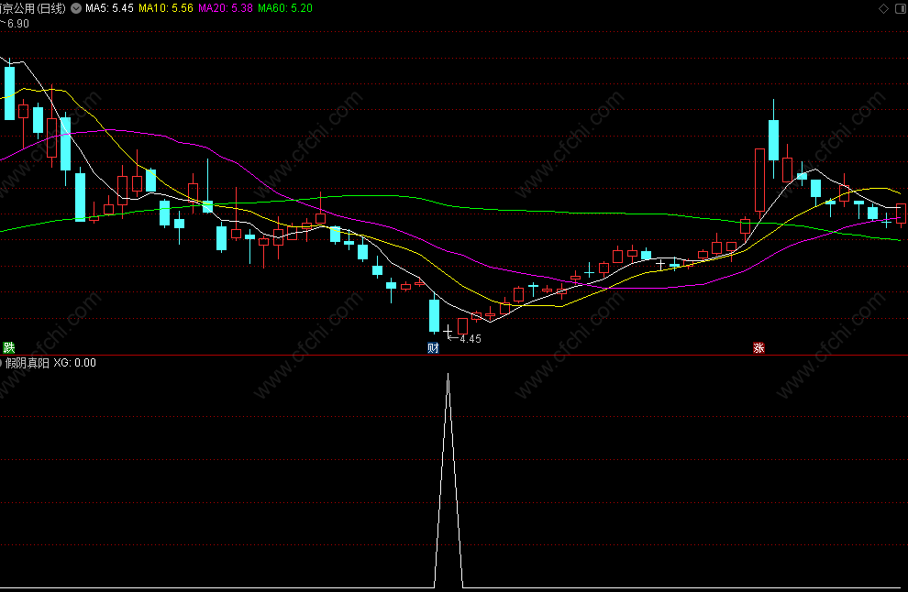Open the dropdown arrow beside 日线 title

point(76,8)
